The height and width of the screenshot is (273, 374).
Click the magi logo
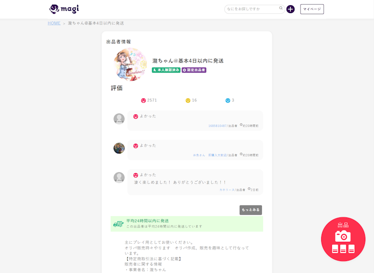(64, 9)
